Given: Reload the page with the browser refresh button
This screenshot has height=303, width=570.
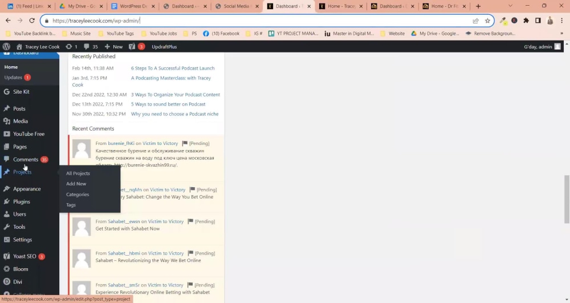Looking at the screenshot, I should point(32,21).
